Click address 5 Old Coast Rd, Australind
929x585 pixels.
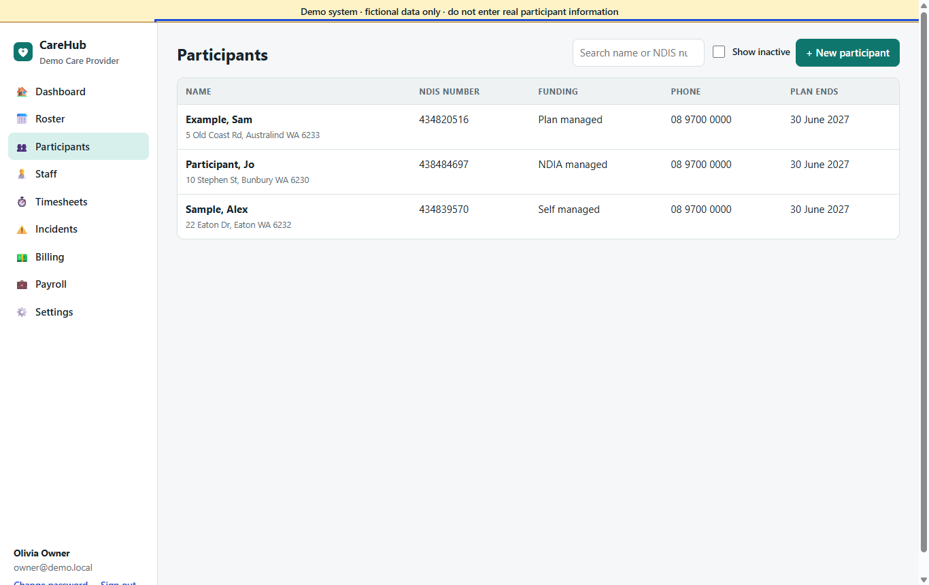252,135
